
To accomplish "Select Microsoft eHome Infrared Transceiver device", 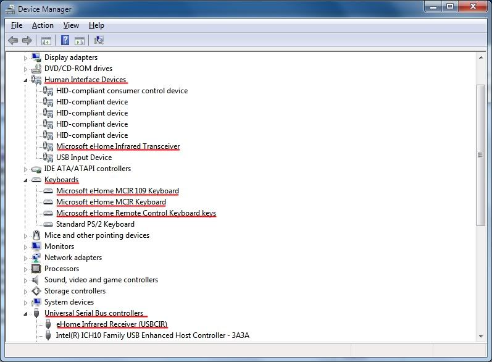I will 117,146.
